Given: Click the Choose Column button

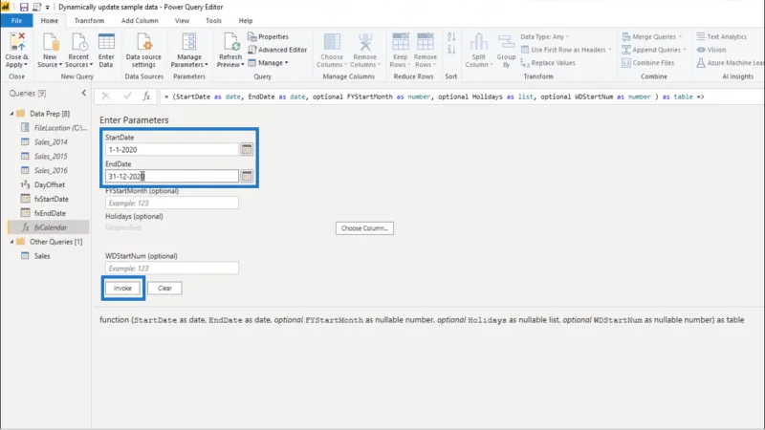Looking at the screenshot, I should (x=364, y=228).
